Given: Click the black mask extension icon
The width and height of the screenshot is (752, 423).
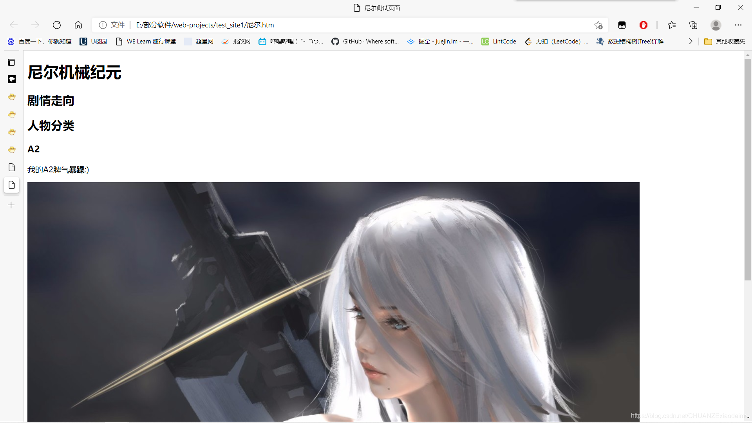Looking at the screenshot, I should pos(622,25).
